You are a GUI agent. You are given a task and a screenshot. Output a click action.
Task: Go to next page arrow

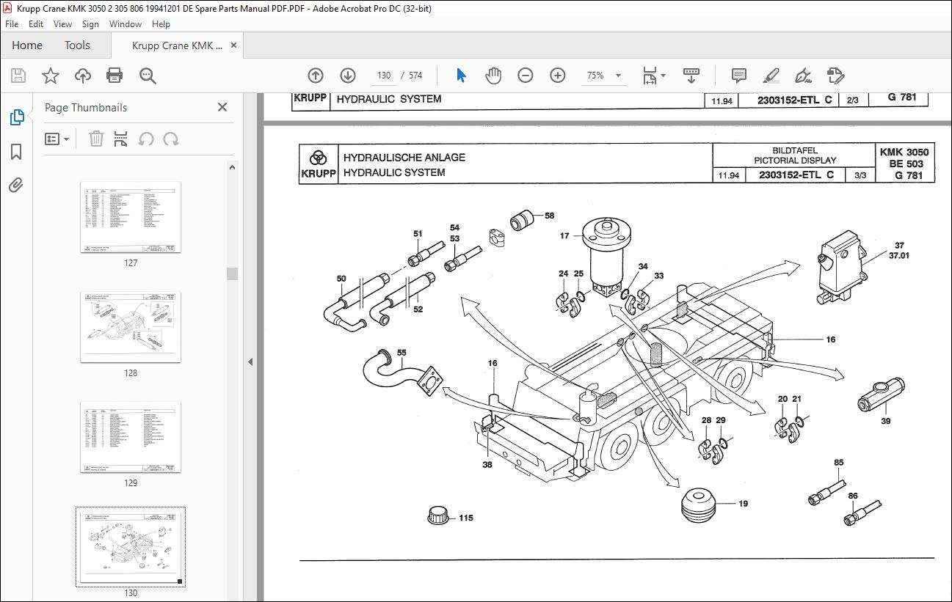tap(348, 76)
